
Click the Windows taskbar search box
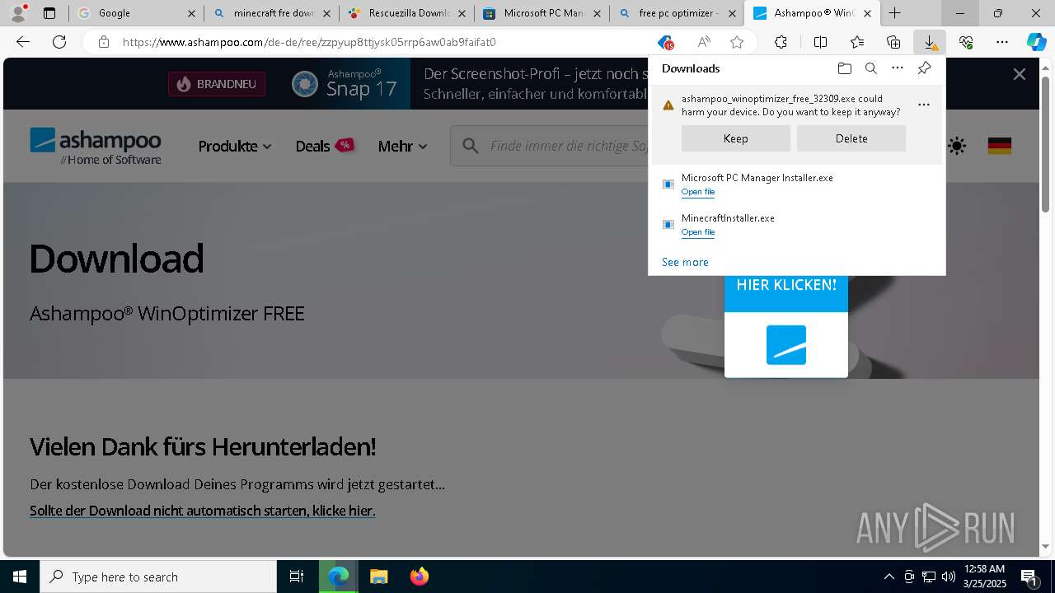click(x=158, y=577)
